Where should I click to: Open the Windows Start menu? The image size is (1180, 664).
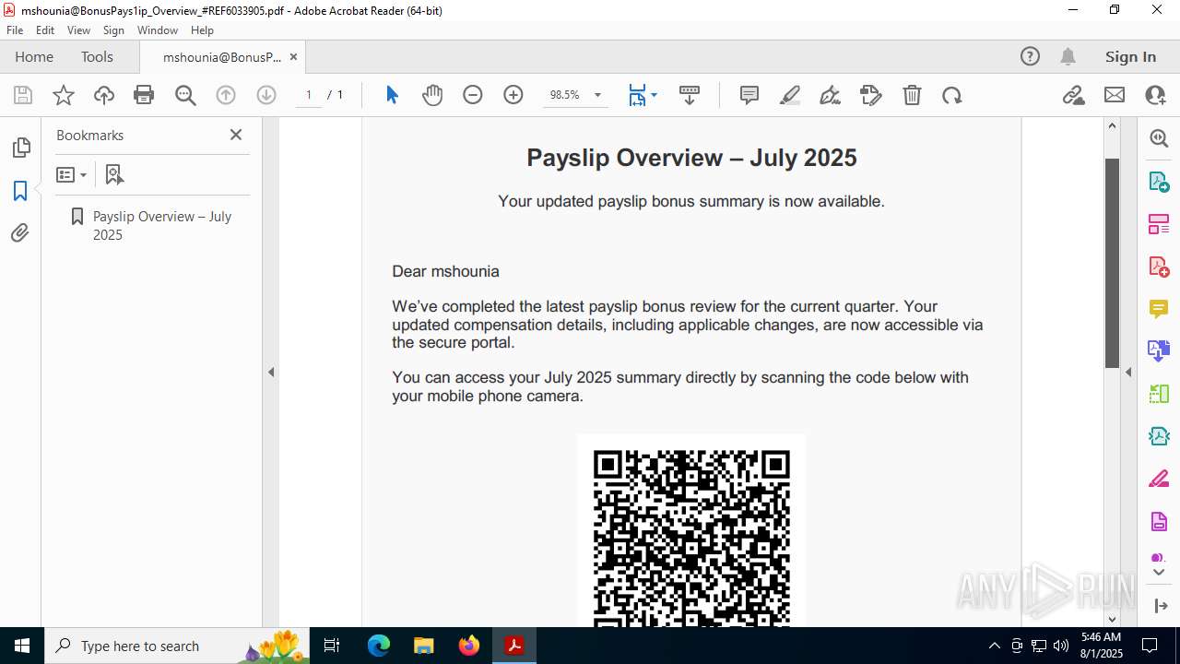click(21, 646)
